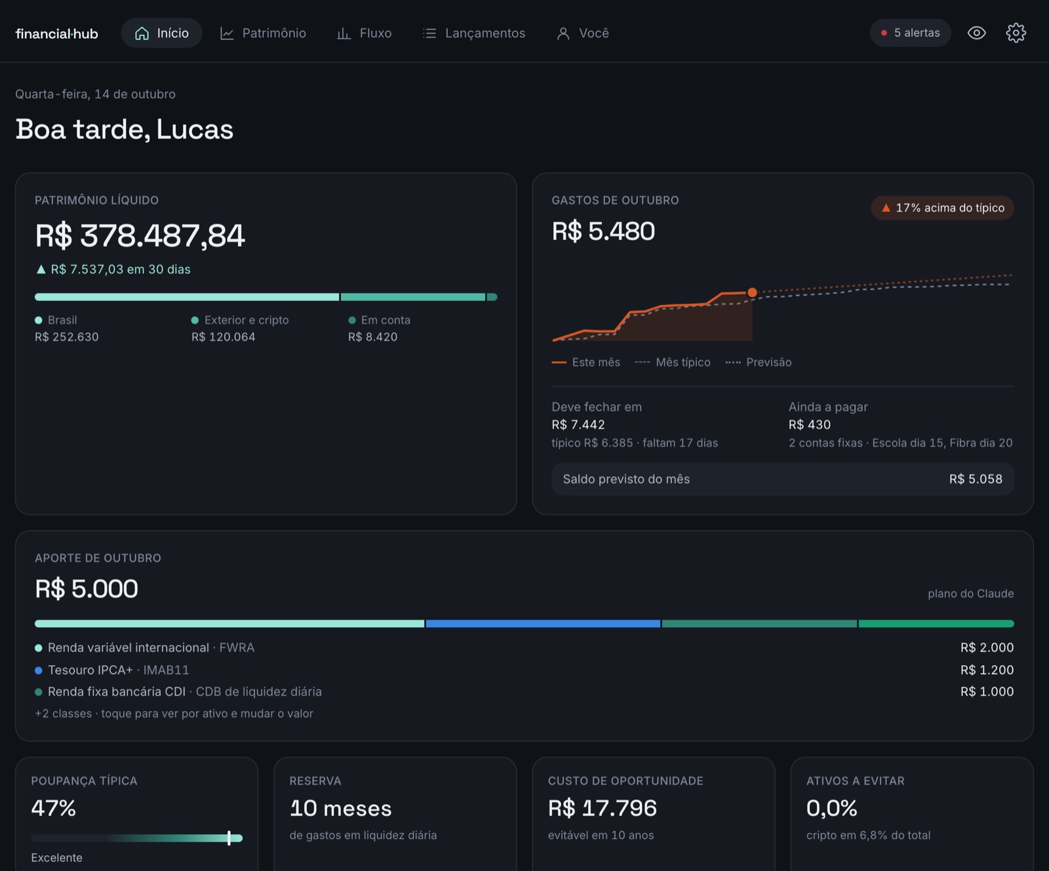Open the Início home tab

tap(161, 33)
